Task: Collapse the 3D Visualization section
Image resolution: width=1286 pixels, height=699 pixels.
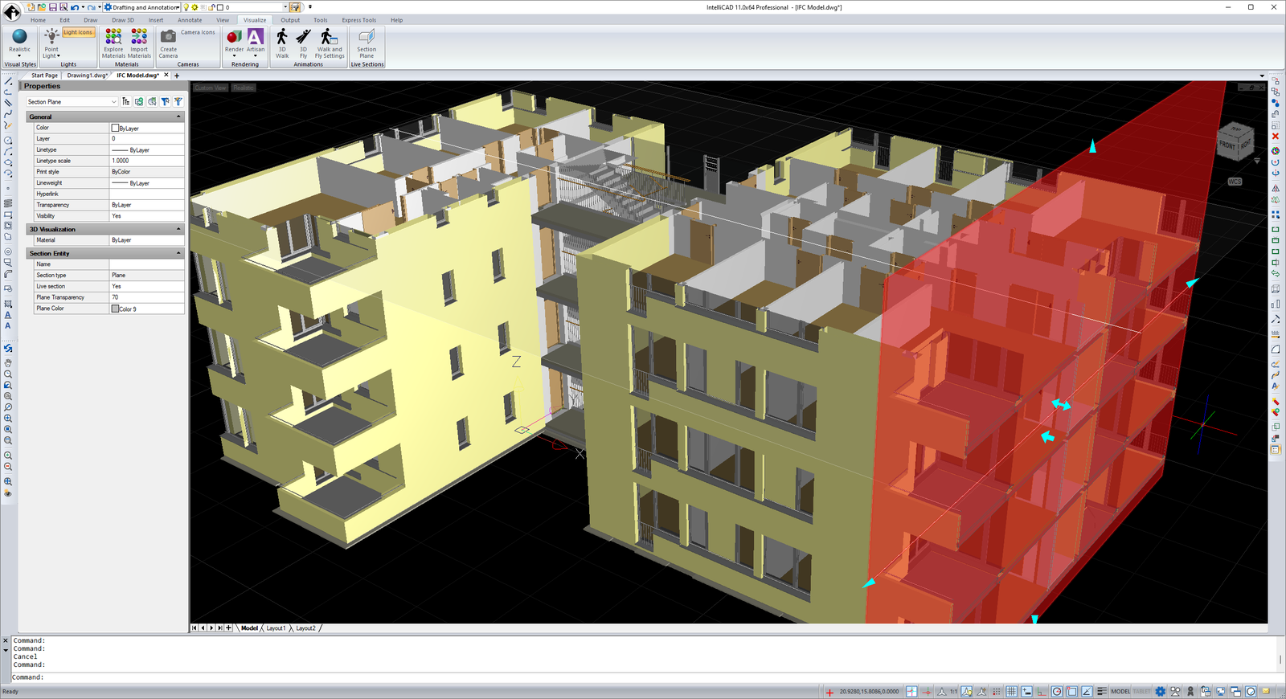Action: coord(178,229)
